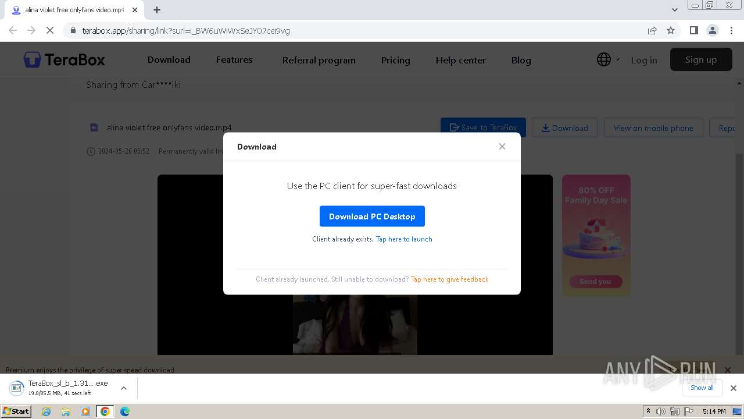744x419 pixels.
Task: Click the network tray icon
Action: 675,411
